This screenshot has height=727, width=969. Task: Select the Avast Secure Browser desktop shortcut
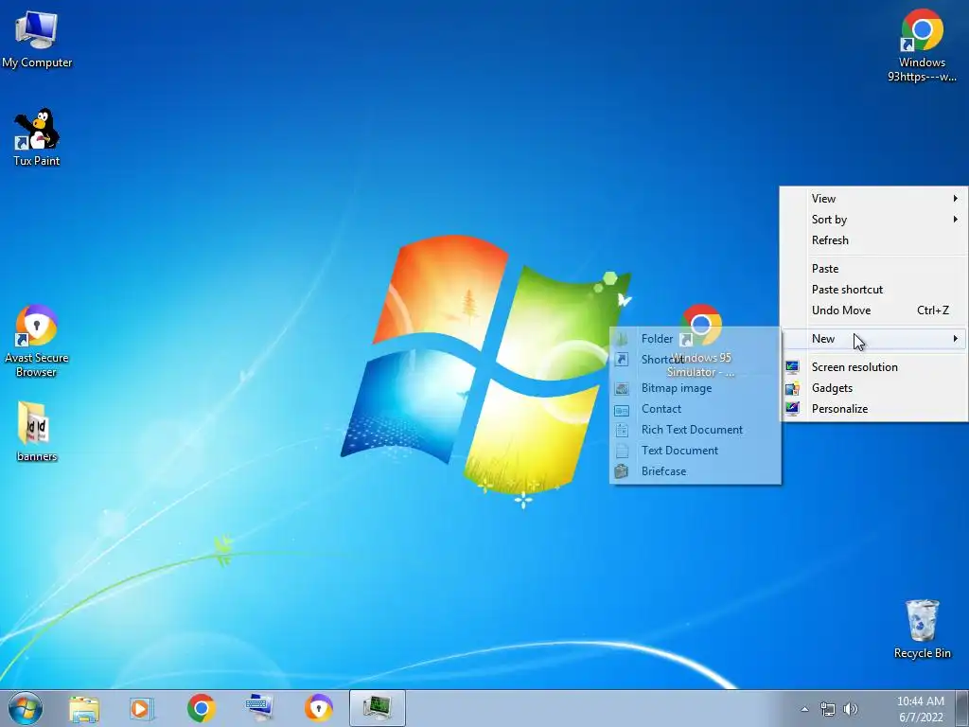pos(37,341)
